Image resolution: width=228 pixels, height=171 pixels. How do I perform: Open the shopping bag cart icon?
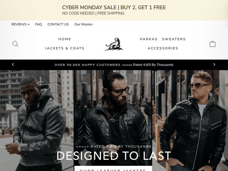(x=212, y=44)
